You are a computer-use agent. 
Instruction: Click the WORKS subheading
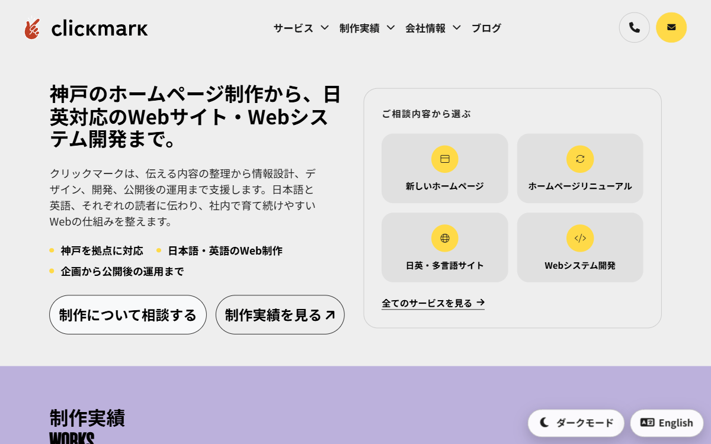coord(72,438)
